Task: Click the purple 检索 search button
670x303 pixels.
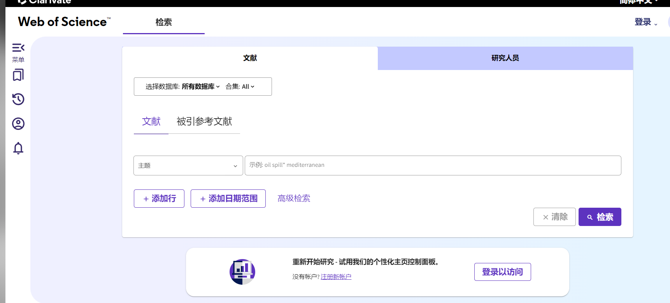Action: [x=600, y=217]
